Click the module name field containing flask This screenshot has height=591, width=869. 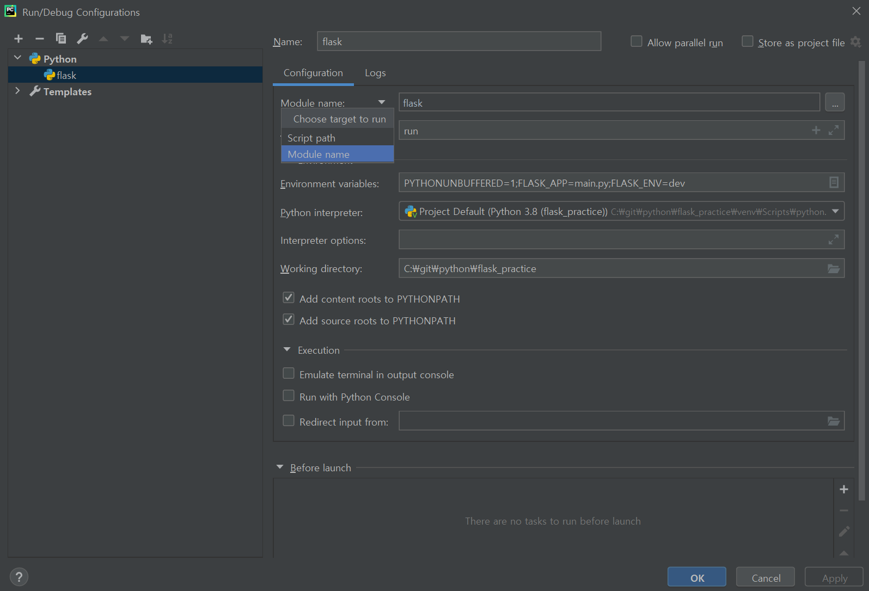click(609, 102)
